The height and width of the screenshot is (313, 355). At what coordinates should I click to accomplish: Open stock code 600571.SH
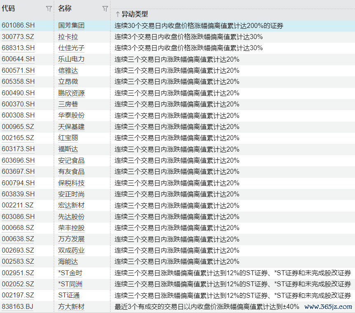click(x=18, y=71)
